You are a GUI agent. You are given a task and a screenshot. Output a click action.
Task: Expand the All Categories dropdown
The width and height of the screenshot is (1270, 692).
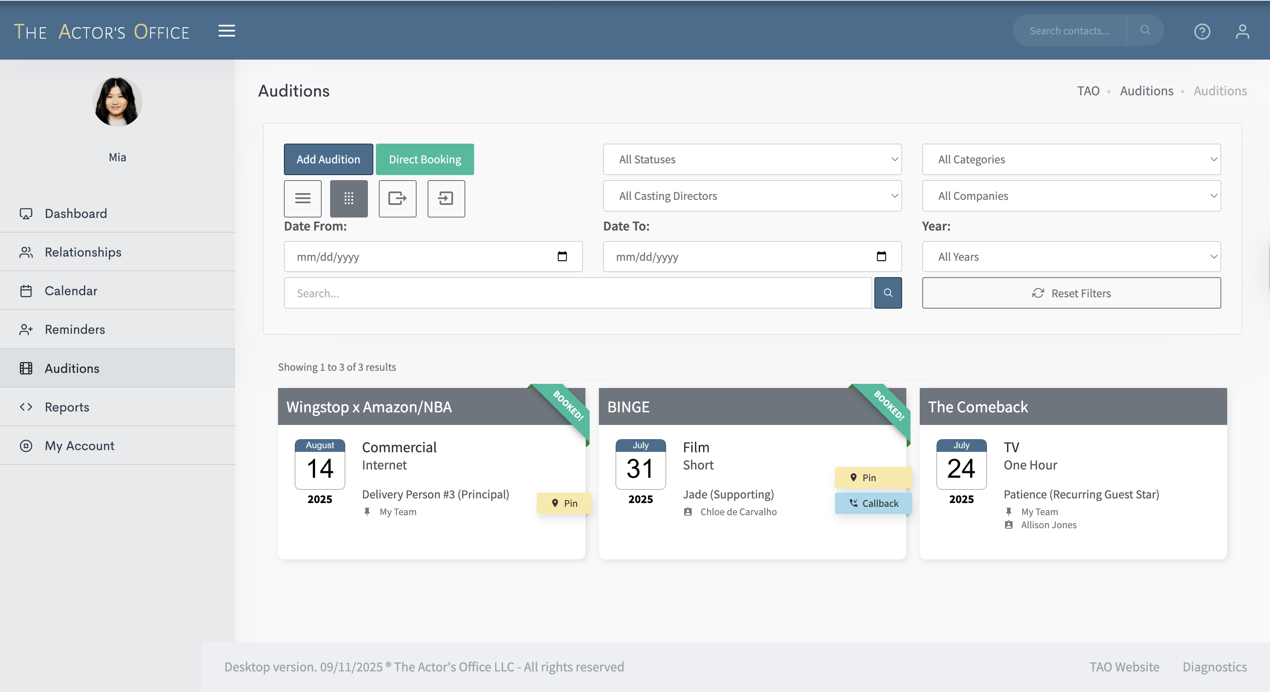[1071, 159]
